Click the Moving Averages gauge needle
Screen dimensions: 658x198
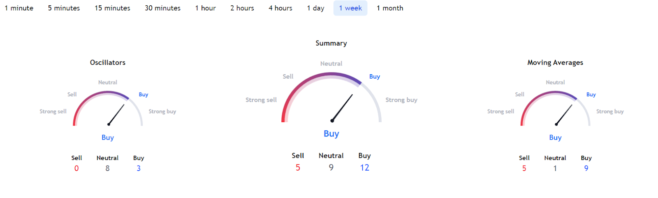(564, 114)
